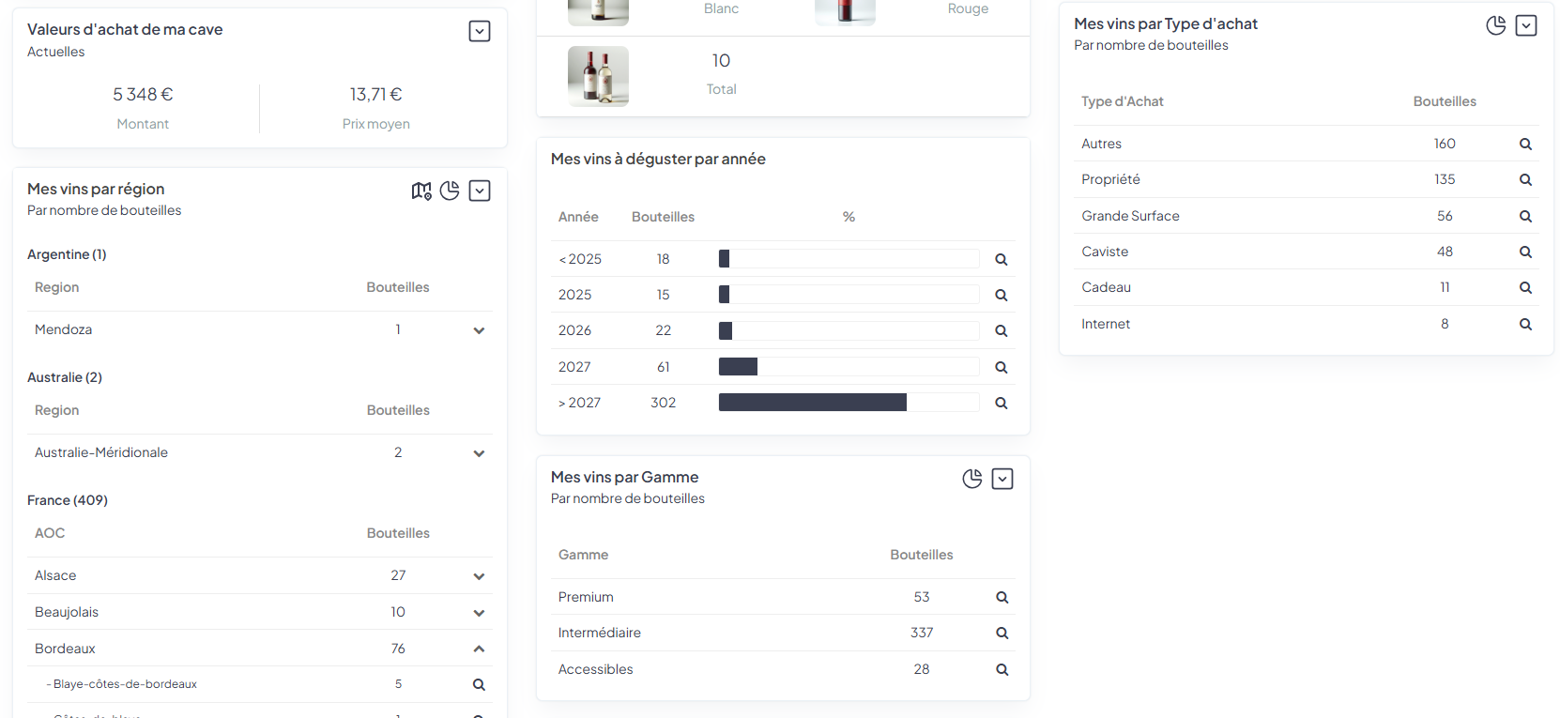Open map view in Mes vins par région
This screenshot has height=718, width=1560.
421,191
